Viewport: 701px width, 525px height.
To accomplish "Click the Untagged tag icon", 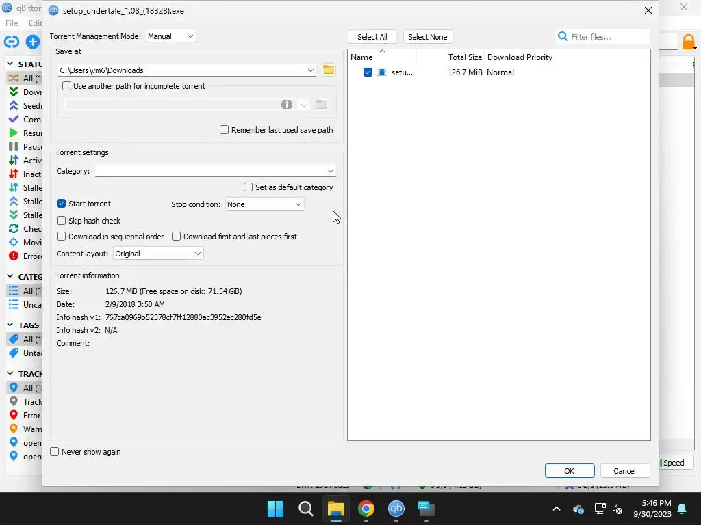I will [14, 353].
